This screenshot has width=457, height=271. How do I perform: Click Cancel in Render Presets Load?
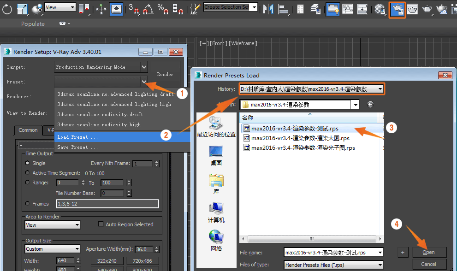[x=429, y=264]
